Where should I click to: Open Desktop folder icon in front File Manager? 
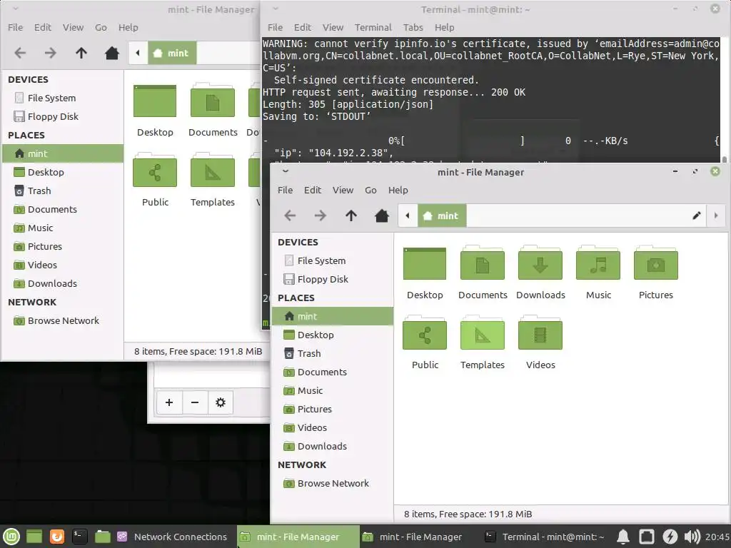(425, 264)
